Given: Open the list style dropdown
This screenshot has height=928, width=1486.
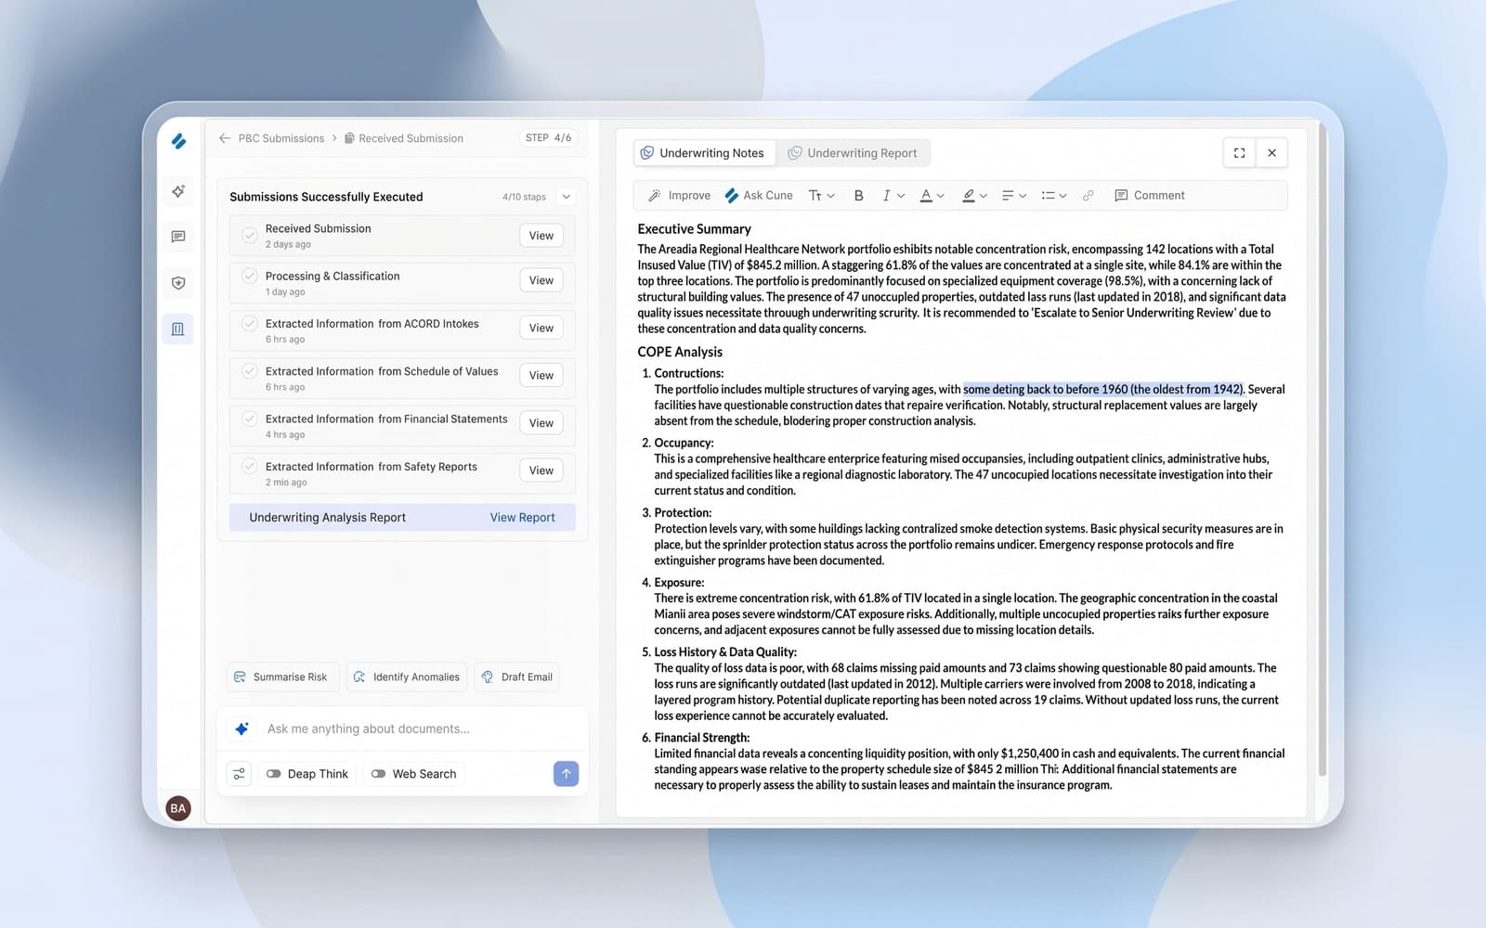Looking at the screenshot, I should (1053, 196).
